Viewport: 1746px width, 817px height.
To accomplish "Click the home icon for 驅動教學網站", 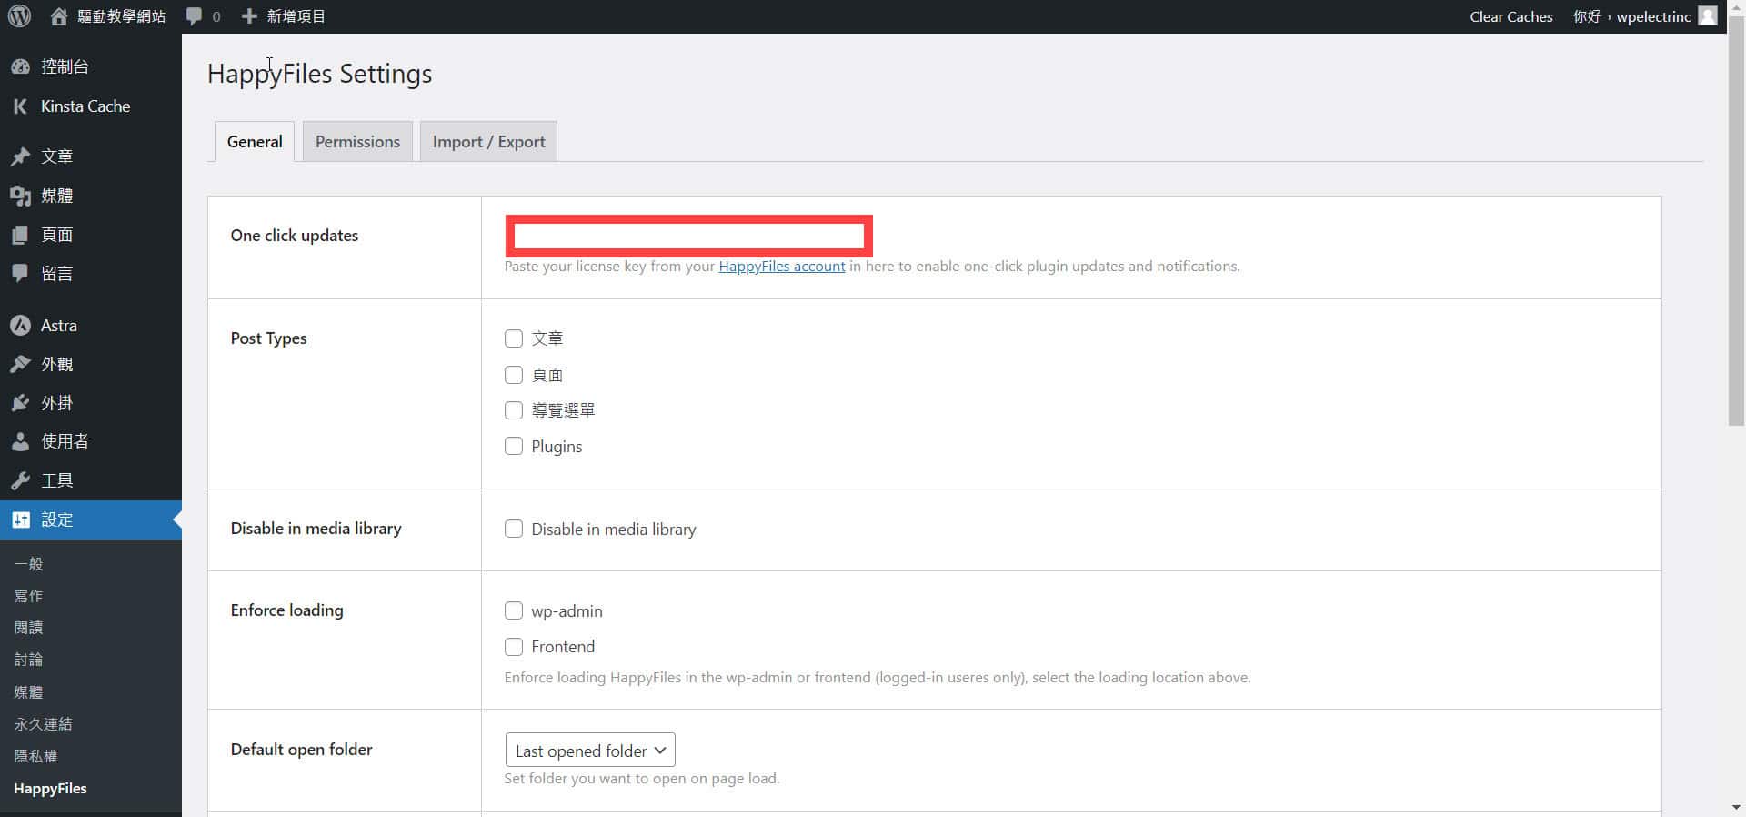I will pos(59,16).
